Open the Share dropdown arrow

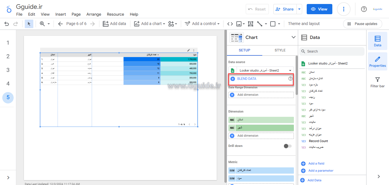pos(299,9)
